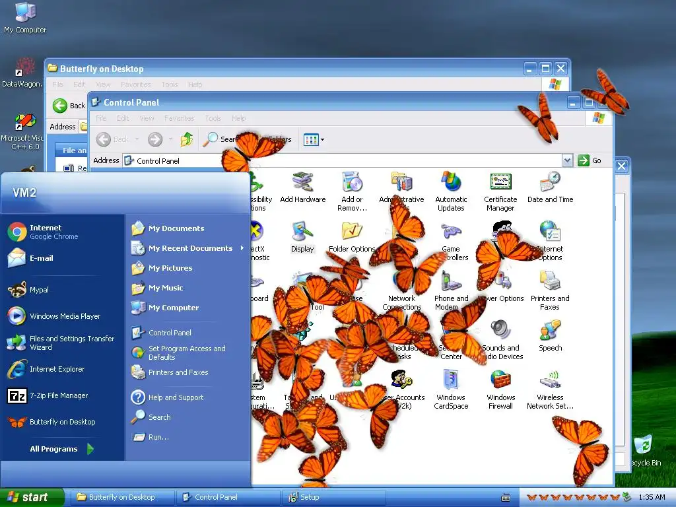The width and height of the screenshot is (676, 507).
Task: Click Up folder button in Control Panel toolbar
Action: click(187, 139)
